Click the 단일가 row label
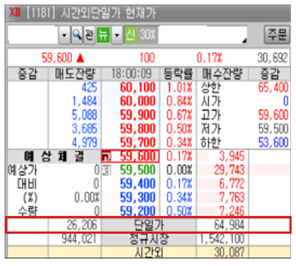Image resolution: width=296 pixels, height=266 pixels. (148, 225)
